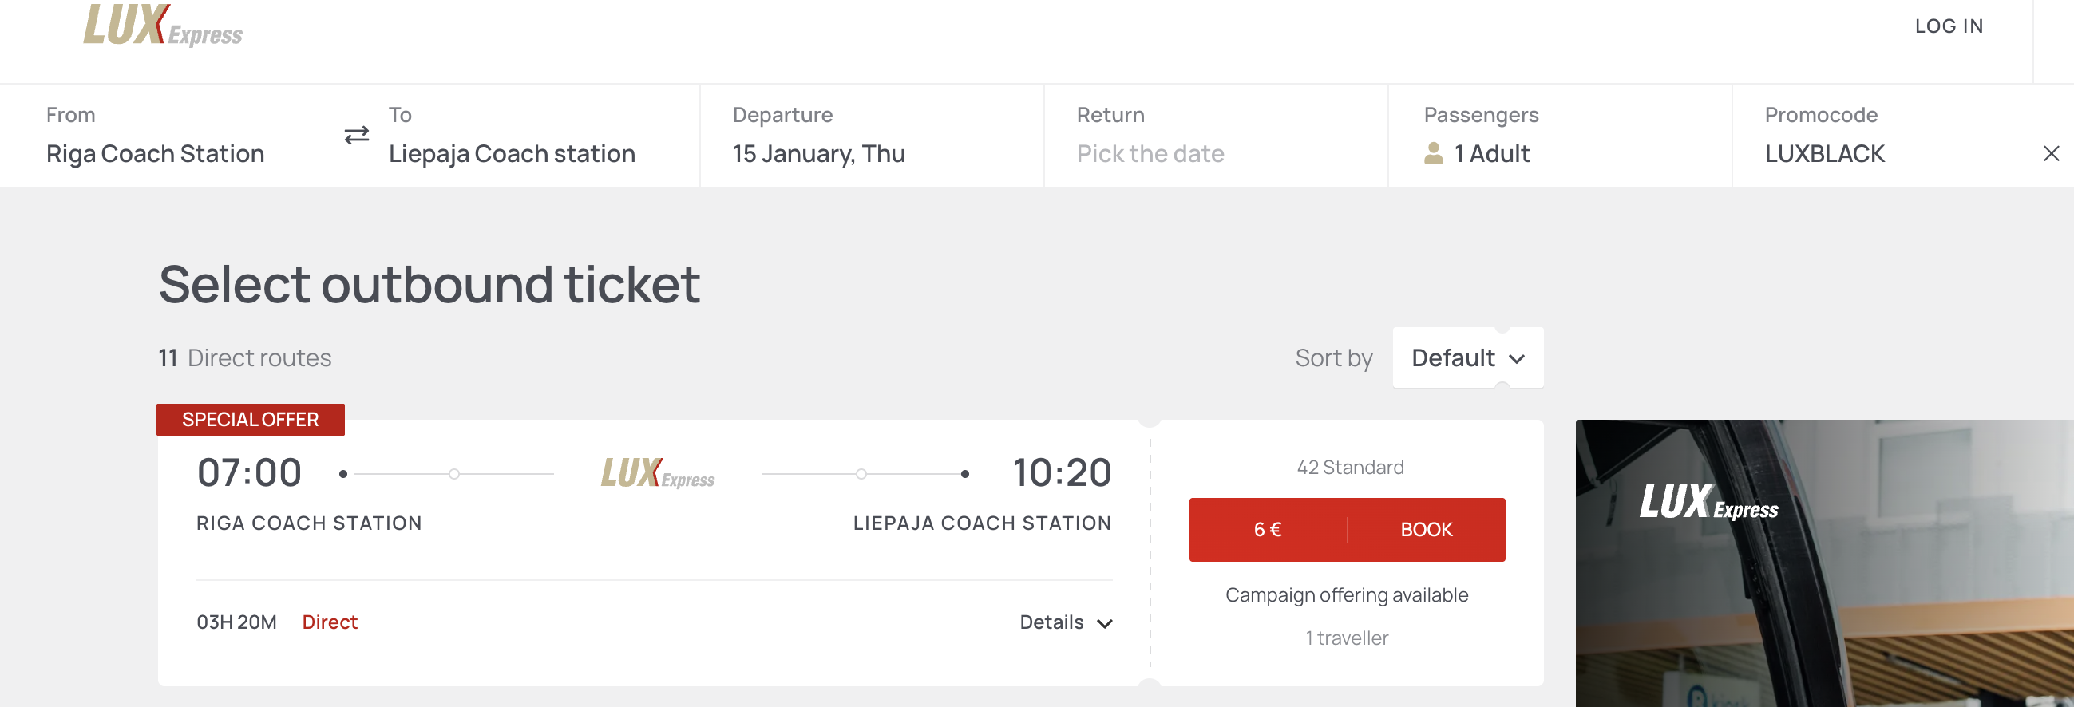This screenshot has width=2074, height=707.
Task: Click the LOG IN link
Action: click(x=1948, y=26)
